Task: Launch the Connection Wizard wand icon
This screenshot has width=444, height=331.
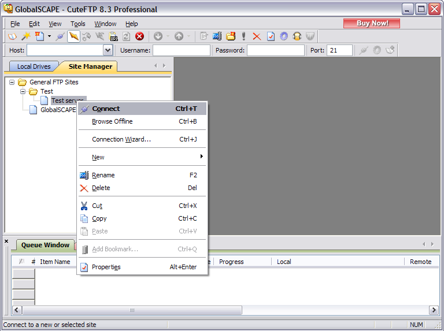Action: pos(26,36)
